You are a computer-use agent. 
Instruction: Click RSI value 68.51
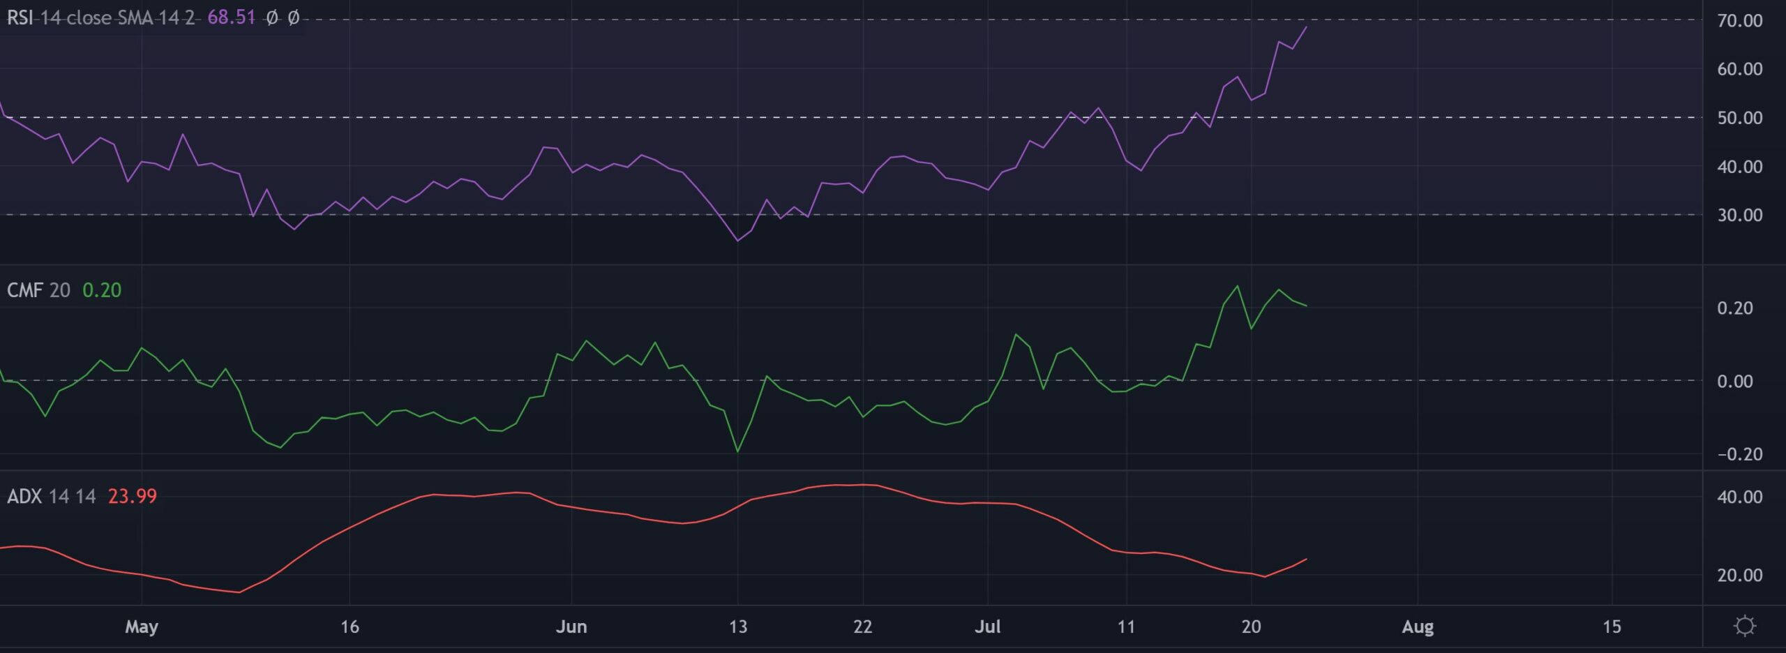232,17
